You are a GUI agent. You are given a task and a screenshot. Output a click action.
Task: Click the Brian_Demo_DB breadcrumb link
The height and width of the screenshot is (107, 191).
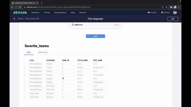coord(32,19)
